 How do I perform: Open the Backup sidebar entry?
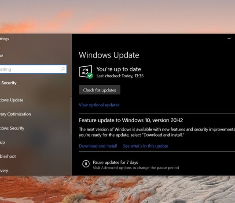tap(2, 142)
